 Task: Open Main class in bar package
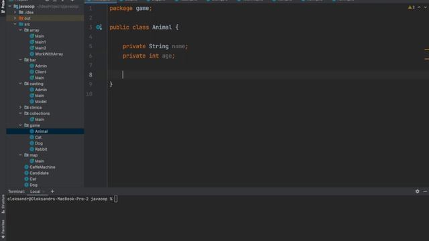click(x=40, y=78)
